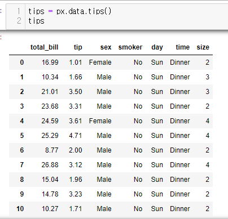Select the total_bill column header

point(45,47)
